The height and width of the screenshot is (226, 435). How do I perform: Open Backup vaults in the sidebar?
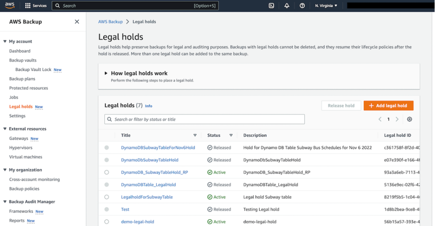click(x=23, y=60)
